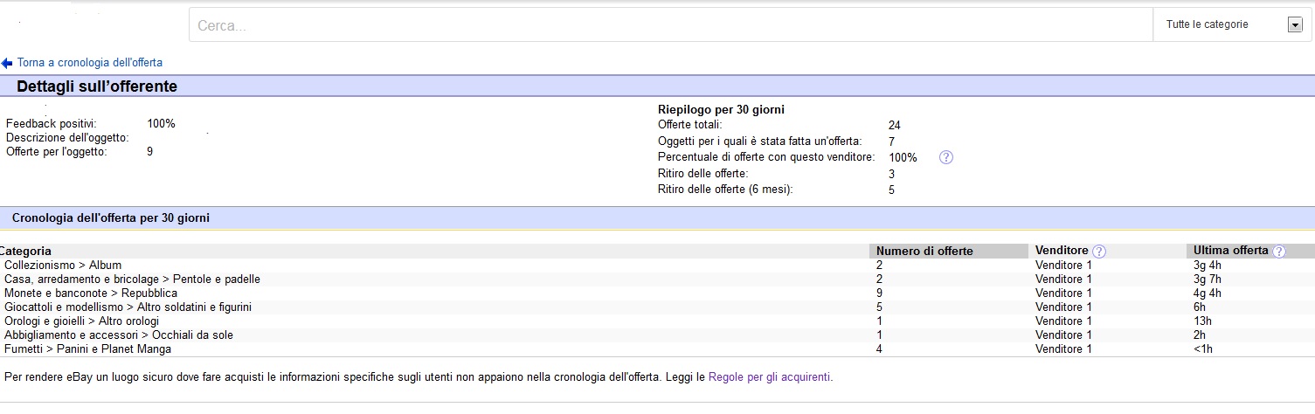This screenshot has height=414, width=1315.
Task: Click the Venditore column header text
Action: [x=1062, y=251]
